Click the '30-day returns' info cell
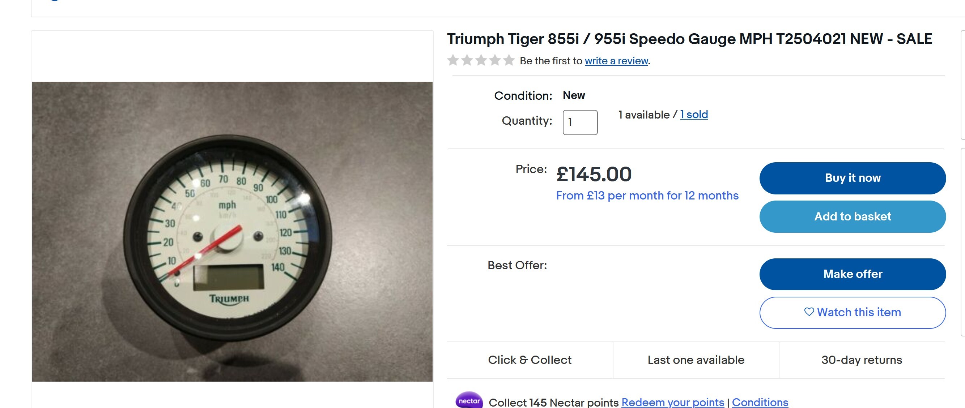Screen dimensions: 965x408 (861, 360)
